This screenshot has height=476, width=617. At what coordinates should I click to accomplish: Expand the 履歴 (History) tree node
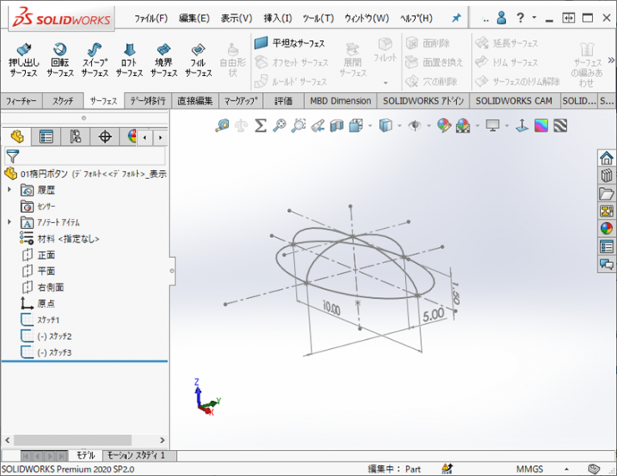coord(10,190)
